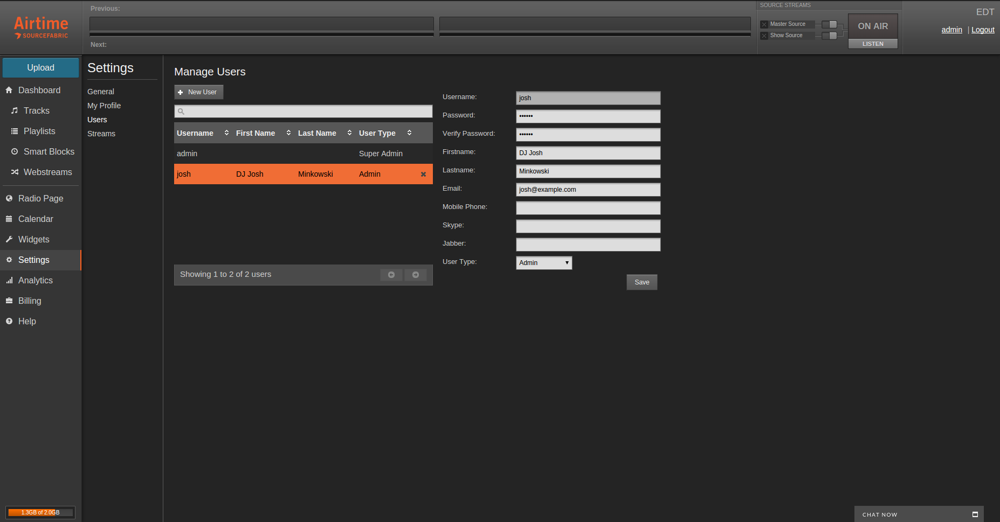Toggle the Master Source switch

click(x=829, y=25)
